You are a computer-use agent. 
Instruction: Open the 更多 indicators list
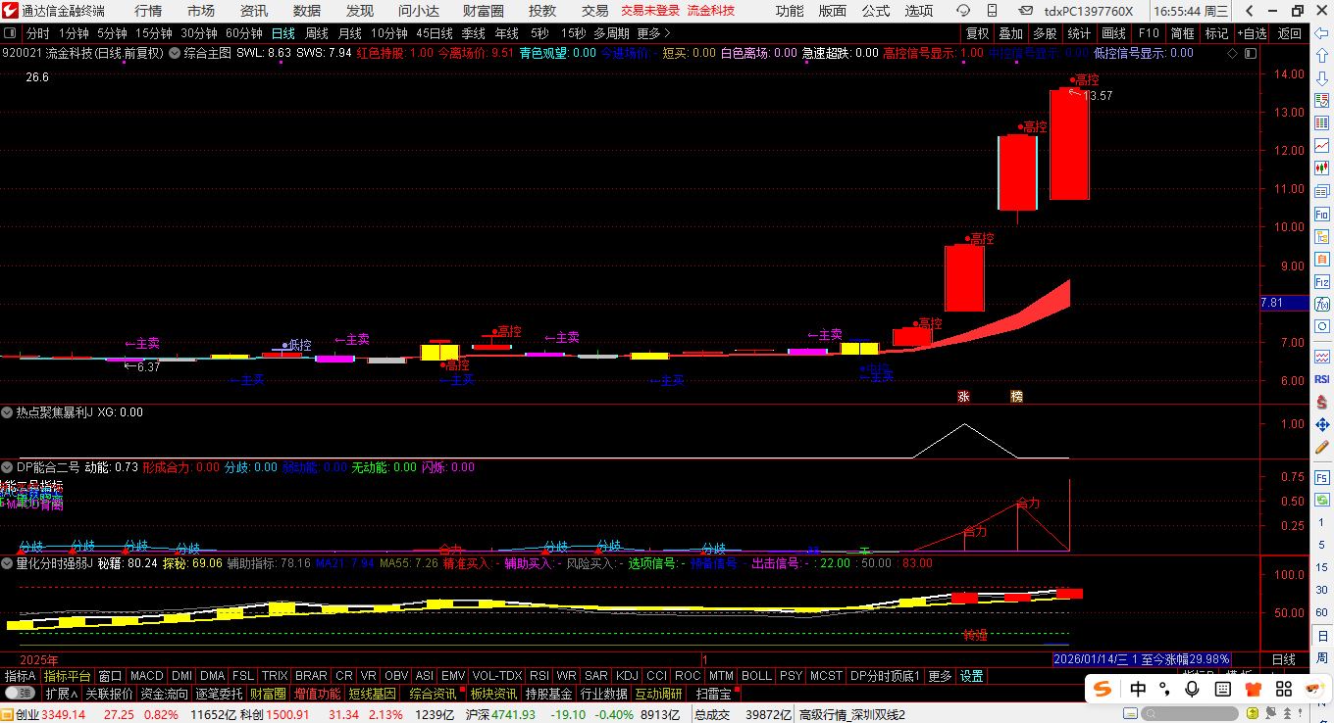pos(940,676)
